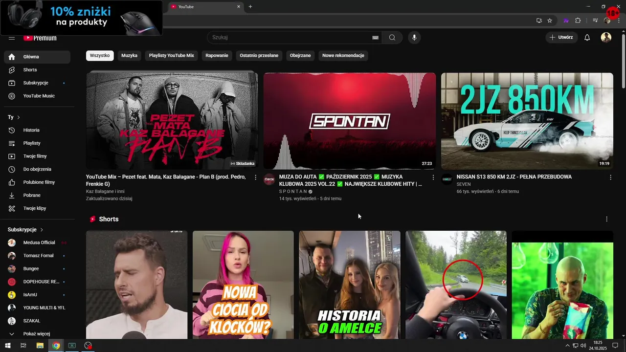Select the Muzyka filter chip
This screenshot has height=352, width=626.
[x=129, y=56]
